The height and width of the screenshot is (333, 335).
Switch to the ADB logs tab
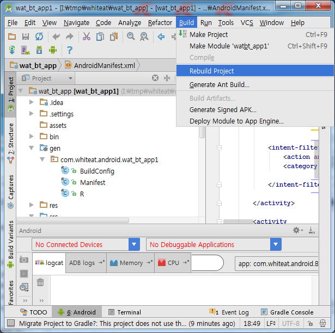(86, 263)
